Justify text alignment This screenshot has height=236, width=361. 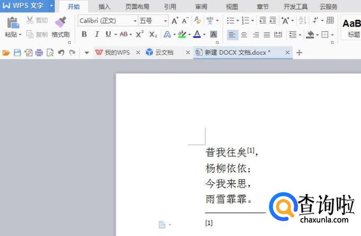267,35
